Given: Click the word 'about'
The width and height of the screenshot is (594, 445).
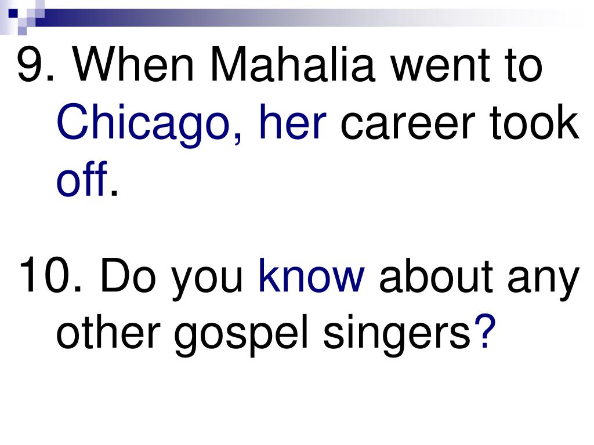Looking at the screenshot, I should [x=436, y=275].
